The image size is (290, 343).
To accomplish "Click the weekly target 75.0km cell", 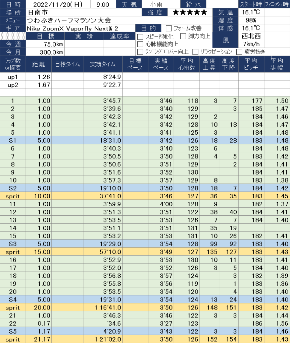I will tap(45, 44).
